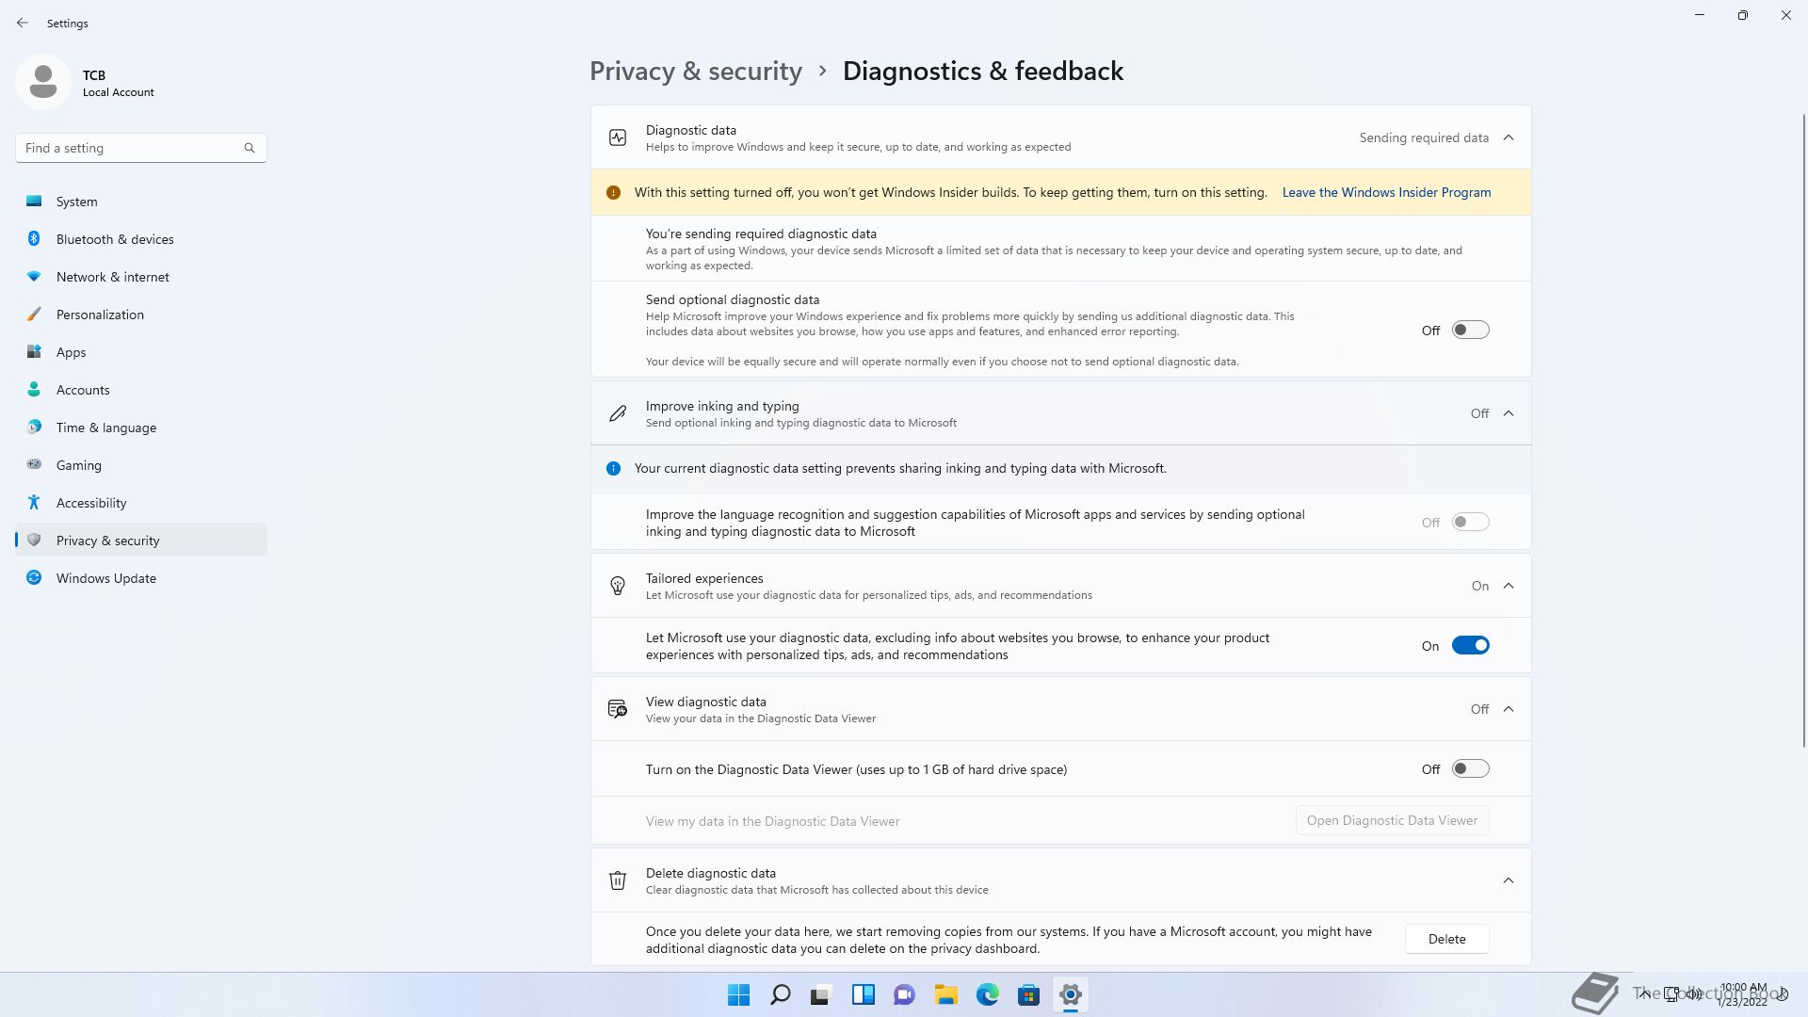
Task: Collapse the Delete diagnostic data section
Action: point(1509,880)
